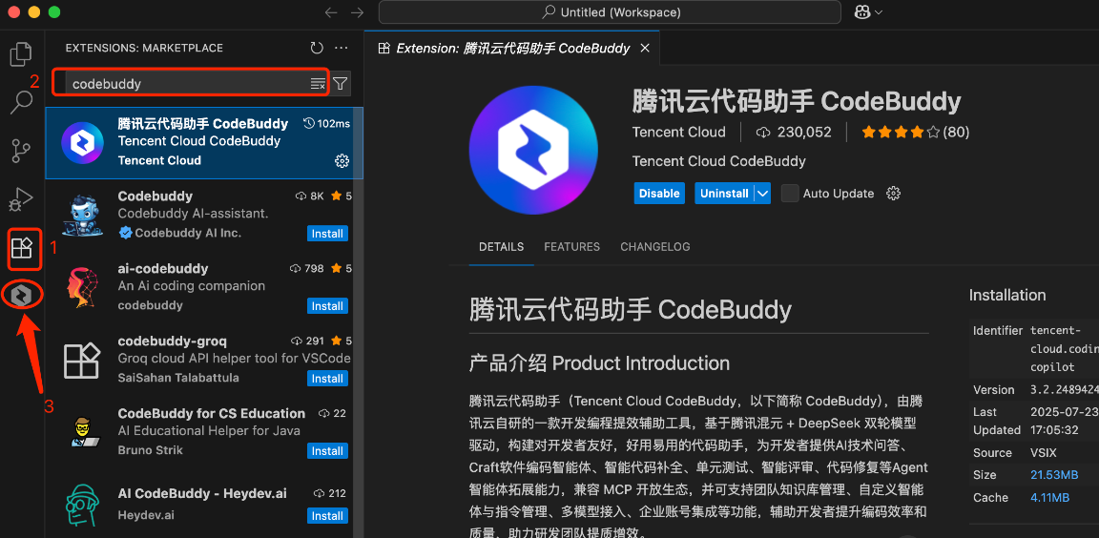The width and height of the screenshot is (1099, 538).
Task: Click the Installation section heading
Action: click(1007, 295)
